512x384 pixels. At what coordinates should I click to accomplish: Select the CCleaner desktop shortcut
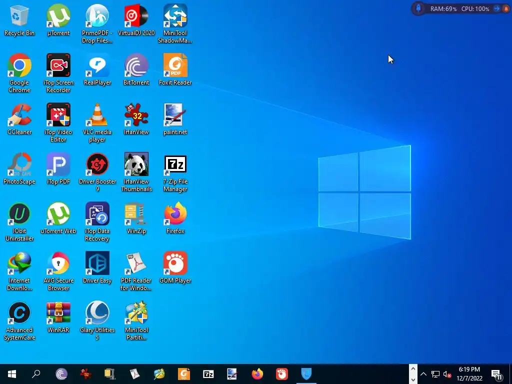[19, 119]
